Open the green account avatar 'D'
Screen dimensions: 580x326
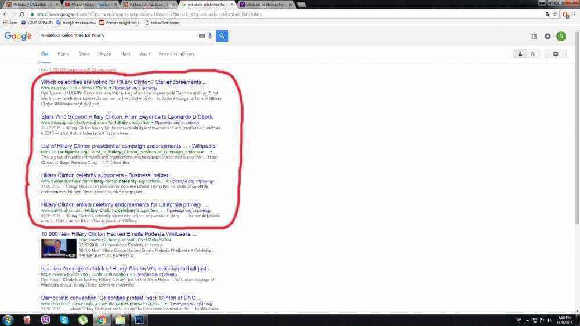[561, 36]
